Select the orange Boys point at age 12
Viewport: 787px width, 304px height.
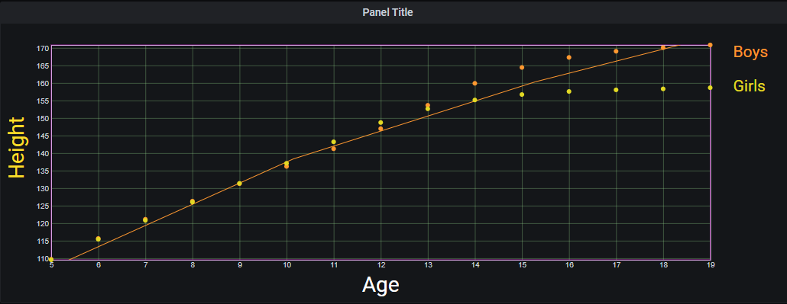(x=381, y=129)
